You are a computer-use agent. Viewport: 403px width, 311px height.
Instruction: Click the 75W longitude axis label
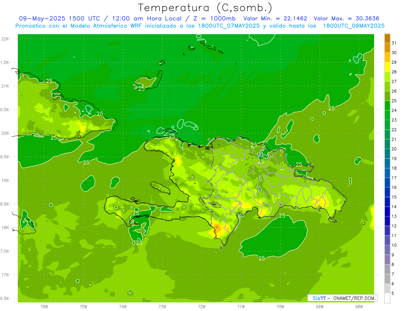pyautogui.click(x=84, y=306)
